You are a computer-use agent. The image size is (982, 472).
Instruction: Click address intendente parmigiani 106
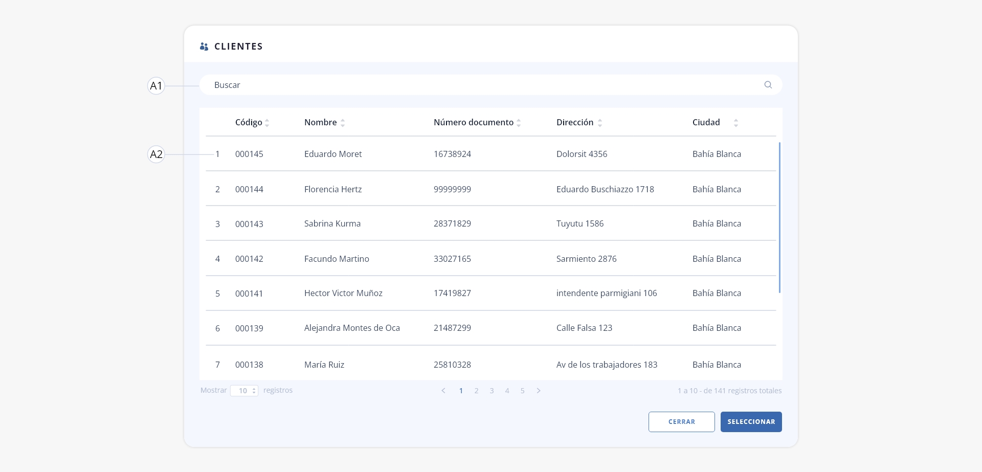coord(607,293)
